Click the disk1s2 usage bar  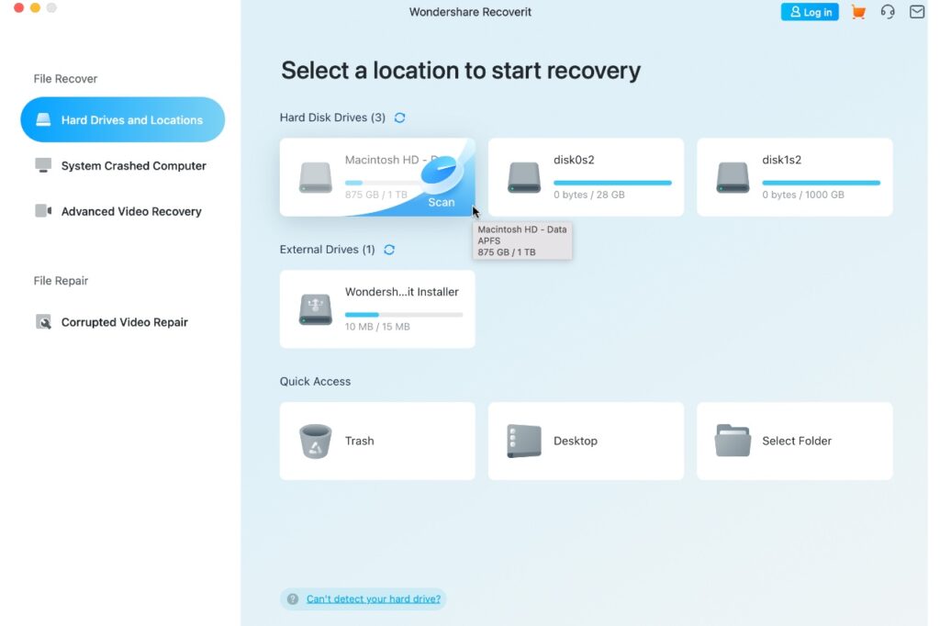point(822,183)
